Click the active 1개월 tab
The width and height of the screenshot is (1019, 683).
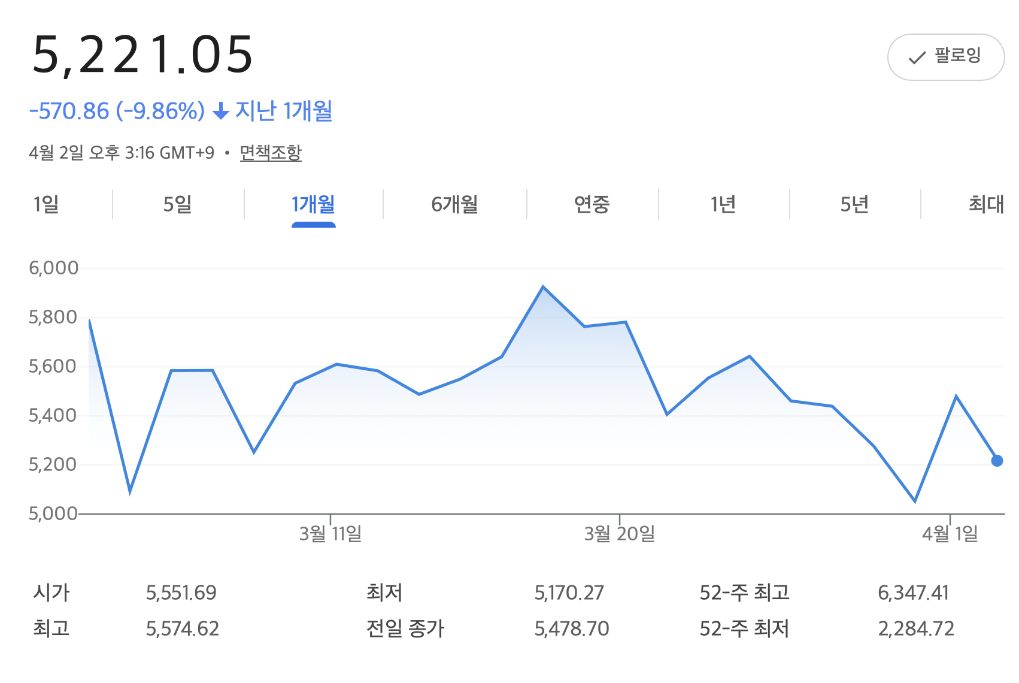click(x=313, y=205)
